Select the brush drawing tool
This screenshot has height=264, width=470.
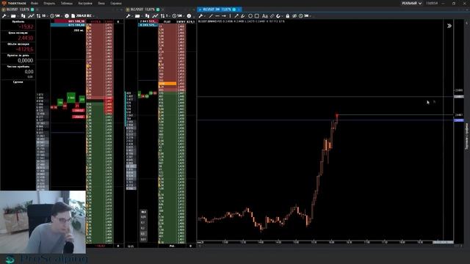[243, 16]
